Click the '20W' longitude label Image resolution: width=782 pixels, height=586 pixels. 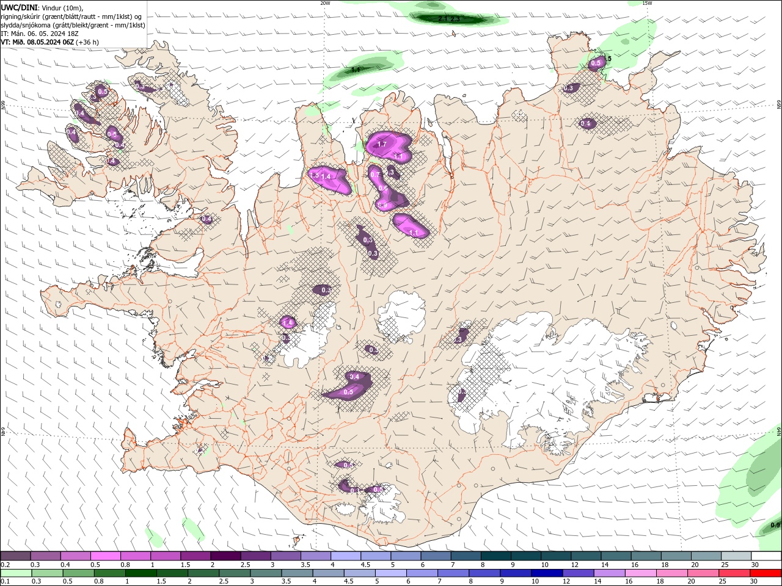pos(325,3)
